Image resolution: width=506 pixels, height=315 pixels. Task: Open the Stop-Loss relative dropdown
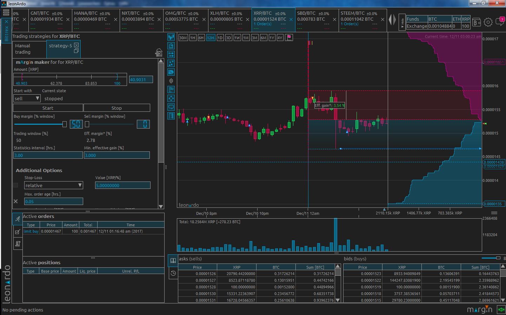point(54,185)
